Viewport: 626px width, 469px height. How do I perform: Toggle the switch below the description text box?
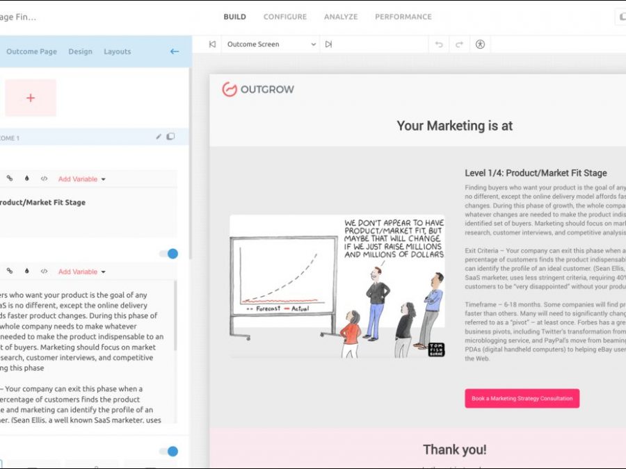169,452
